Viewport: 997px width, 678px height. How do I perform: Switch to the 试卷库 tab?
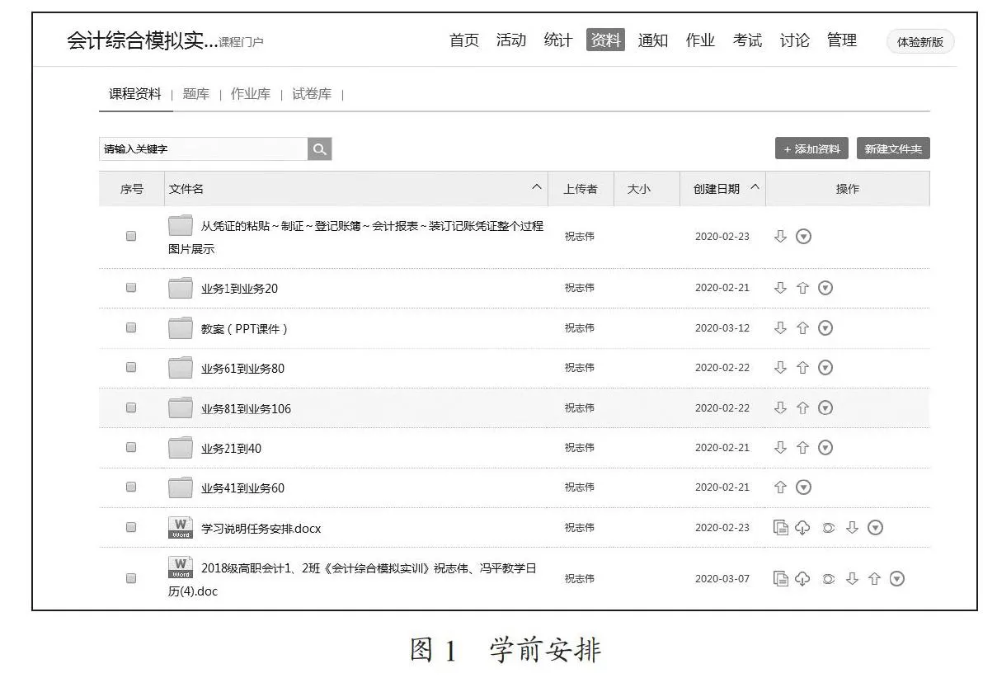(312, 94)
